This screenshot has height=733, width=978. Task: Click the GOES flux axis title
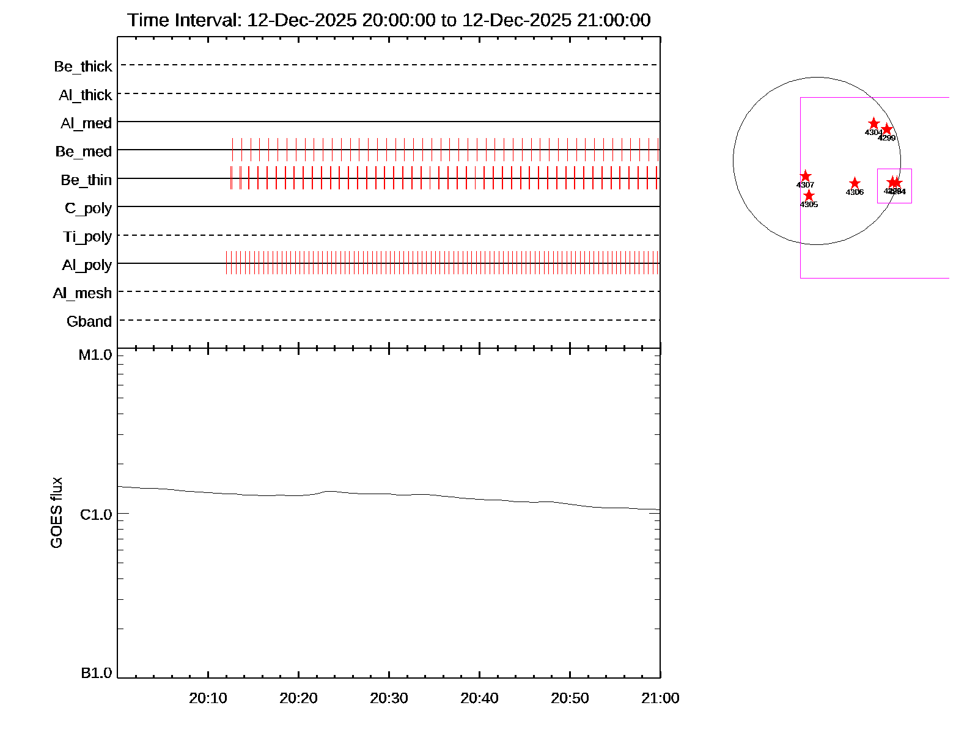point(56,512)
